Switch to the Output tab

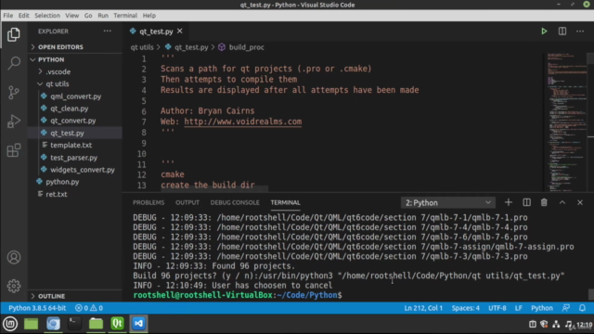[187, 202]
